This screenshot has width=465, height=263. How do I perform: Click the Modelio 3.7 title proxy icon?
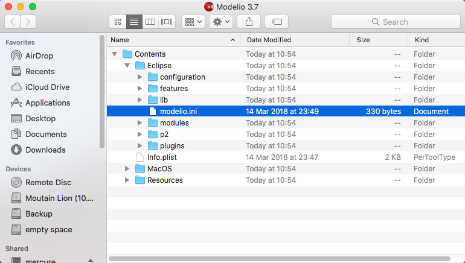click(x=209, y=7)
